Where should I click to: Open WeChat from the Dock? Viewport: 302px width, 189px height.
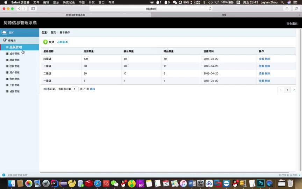pos(115,183)
